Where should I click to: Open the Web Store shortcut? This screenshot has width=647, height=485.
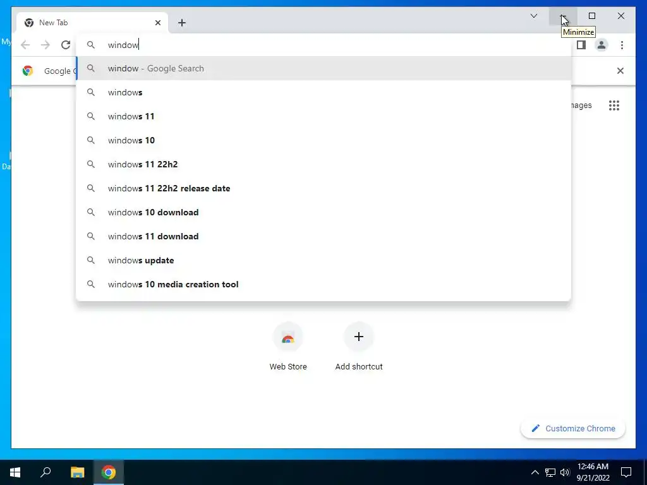point(288,347)
